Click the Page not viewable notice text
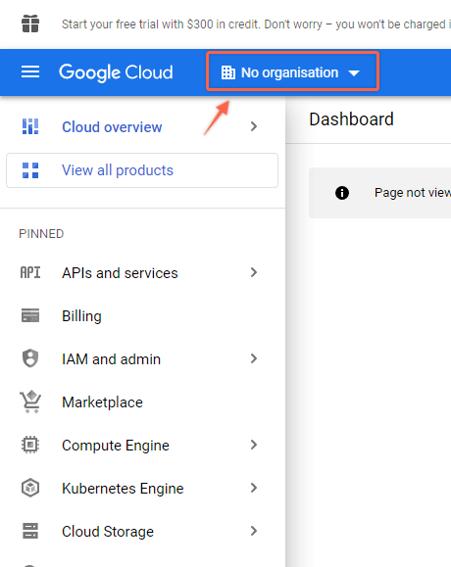Viewport: 451px width, 567px height. pos(413,193)
